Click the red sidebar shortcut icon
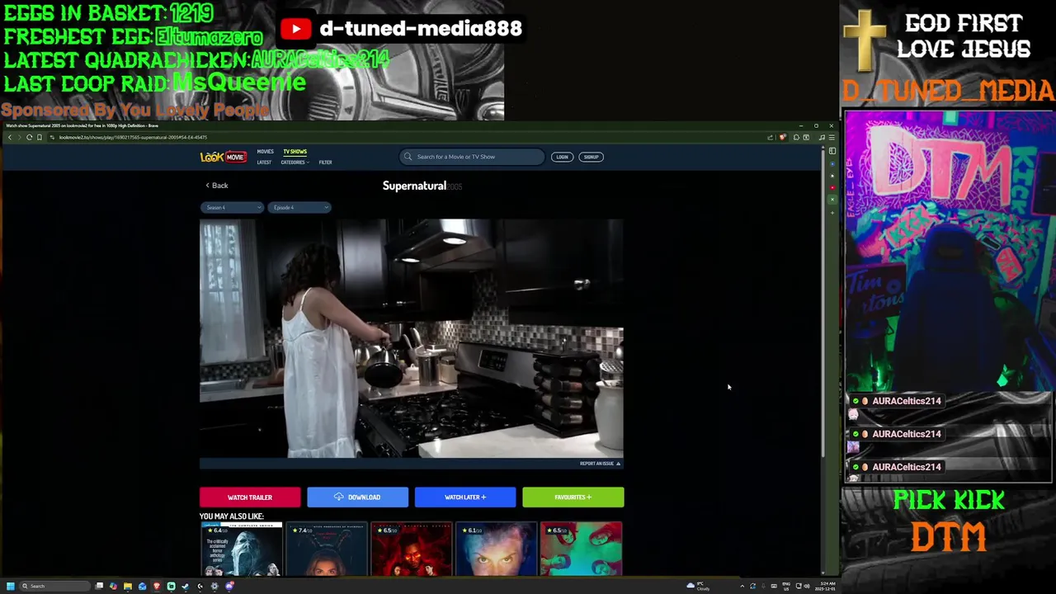 pyautogui.click(x=832, y=187)
